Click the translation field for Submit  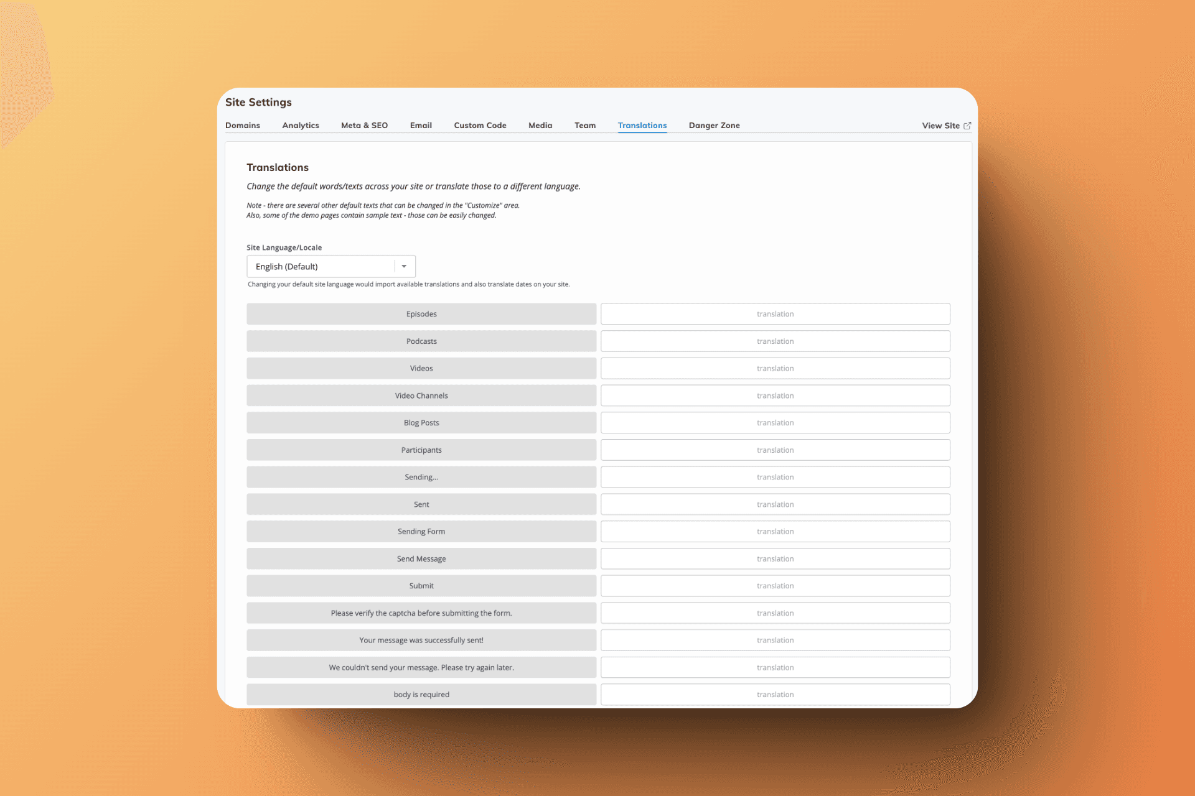click(x=775, y=585)
